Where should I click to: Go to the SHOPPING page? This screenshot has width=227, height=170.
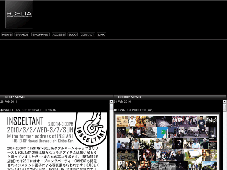coord(40,35)
